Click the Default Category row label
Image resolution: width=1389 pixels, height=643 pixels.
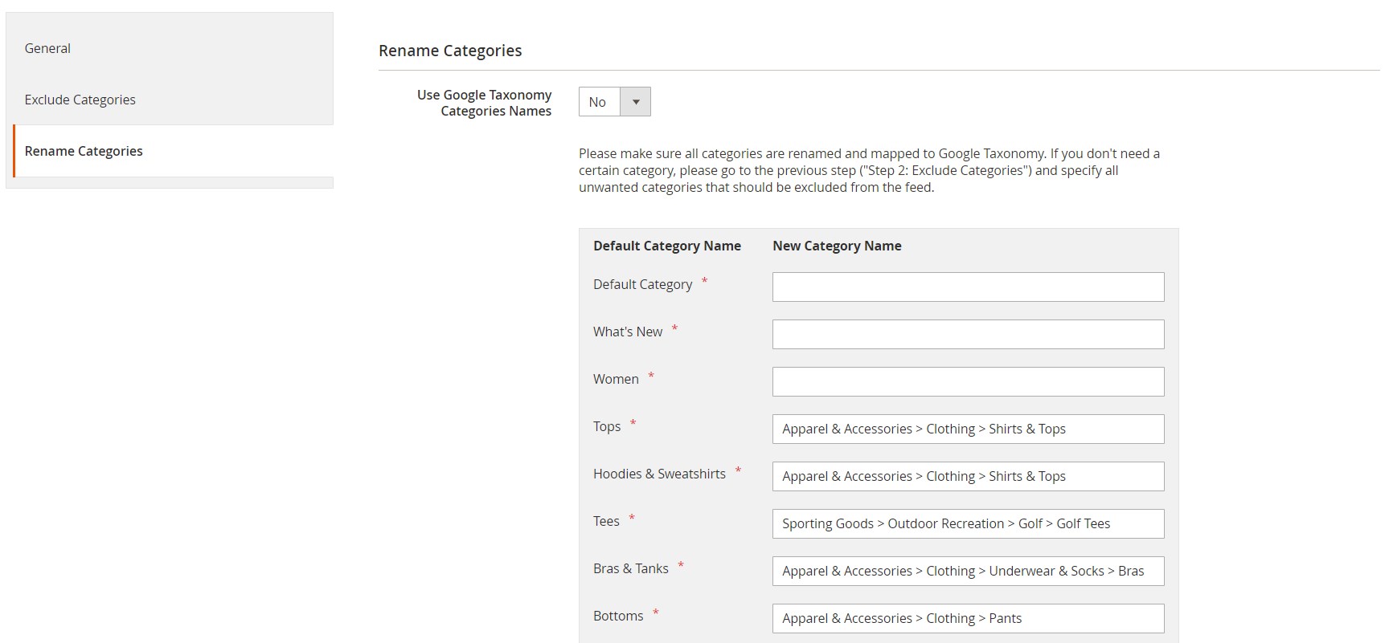[x=642, y=284]
